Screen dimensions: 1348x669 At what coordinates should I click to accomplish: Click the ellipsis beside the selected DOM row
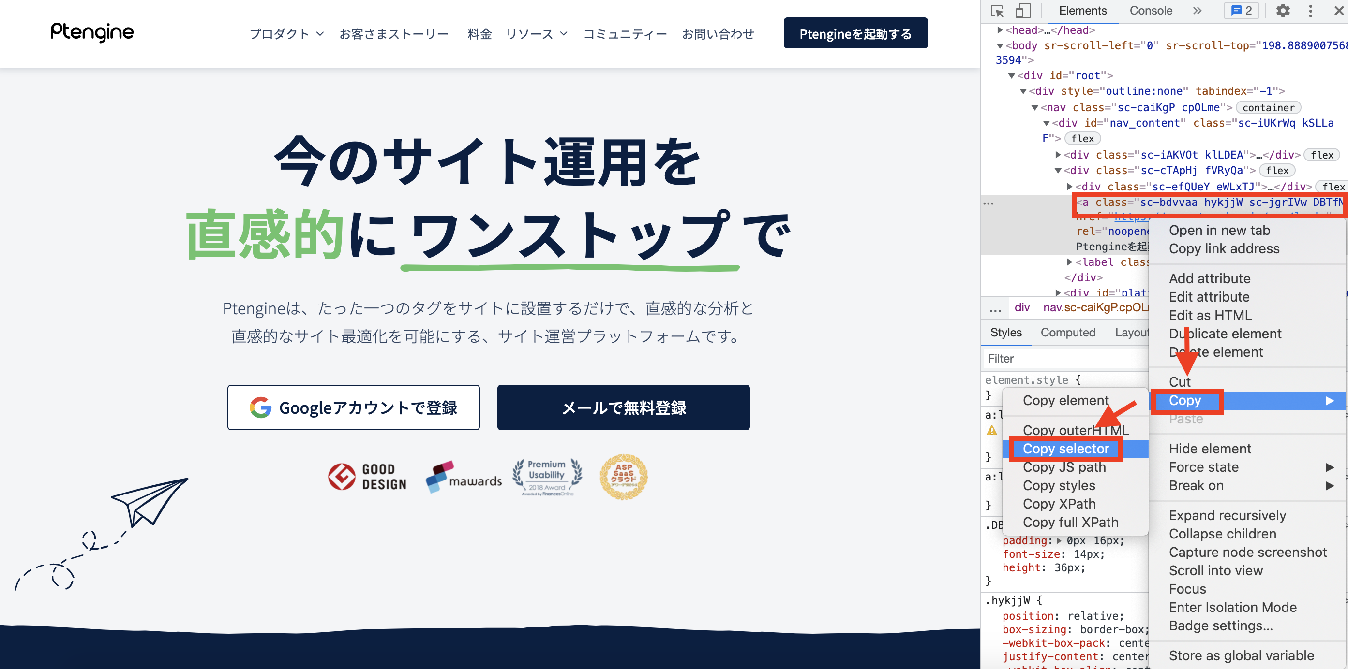(989, 204)
